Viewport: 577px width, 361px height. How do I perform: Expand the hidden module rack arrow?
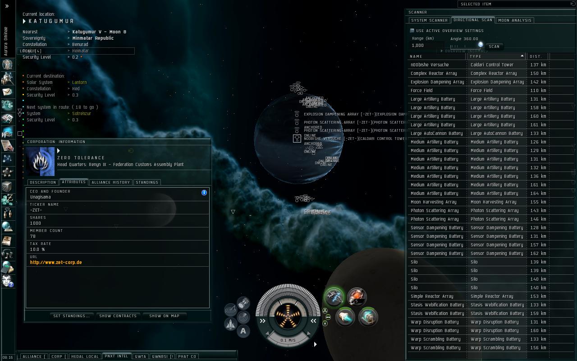[x=315, y=344]
